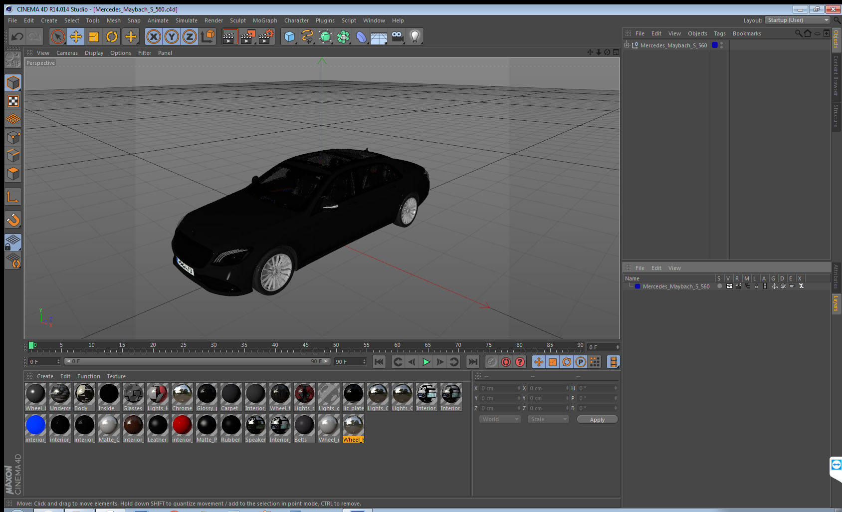This screenshot has width=842, height=512.
Task: Add a light object
Action: pos(415,36)
